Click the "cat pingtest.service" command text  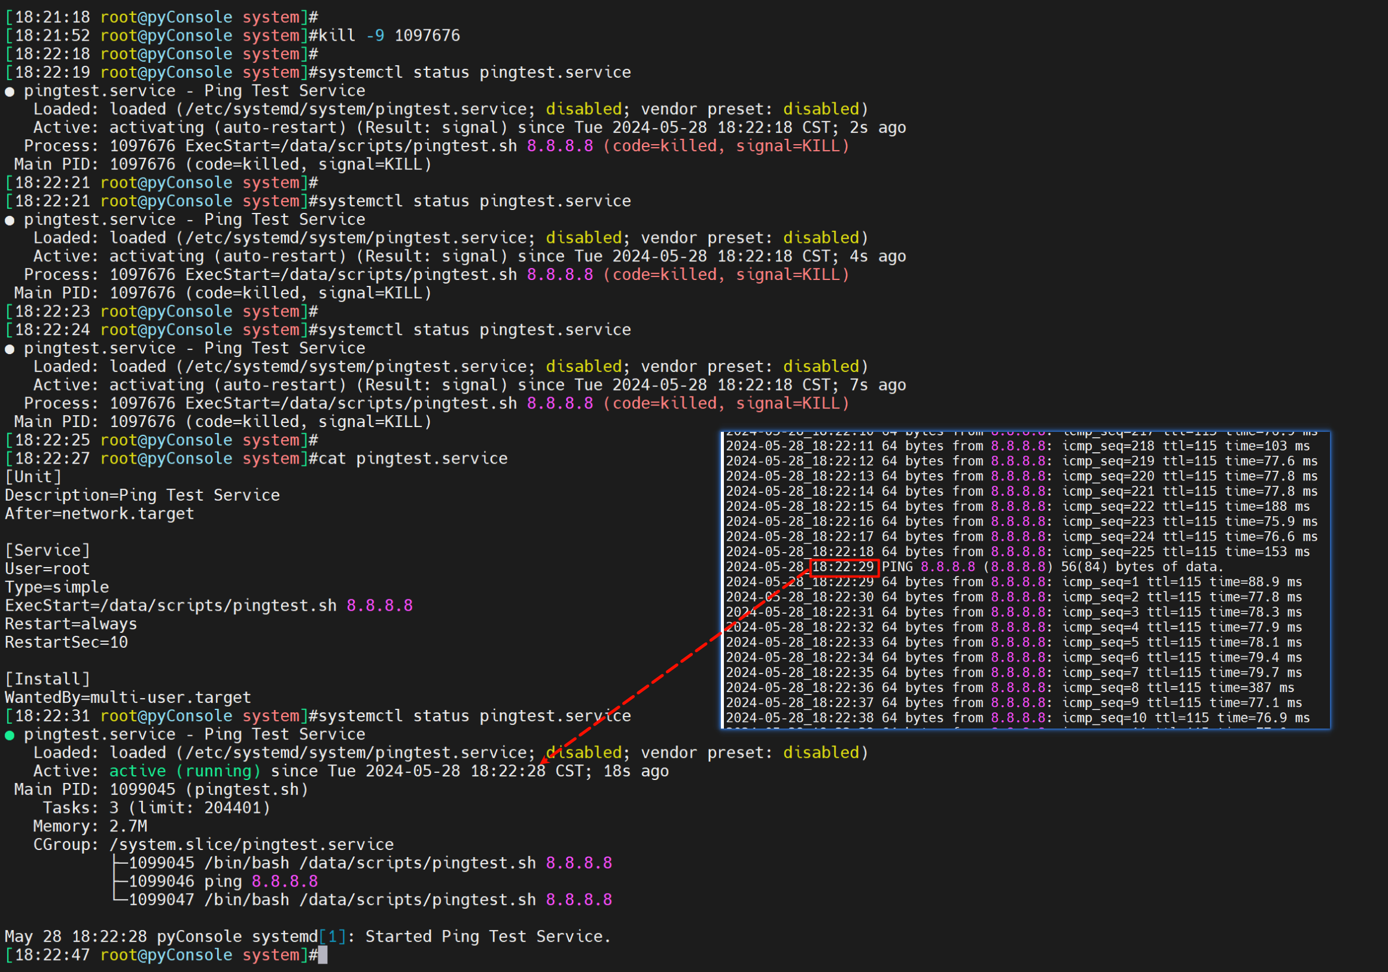[413, 459]
